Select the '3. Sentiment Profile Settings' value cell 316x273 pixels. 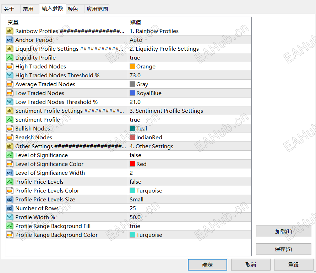pyautogui.click(x=190, y=111)
